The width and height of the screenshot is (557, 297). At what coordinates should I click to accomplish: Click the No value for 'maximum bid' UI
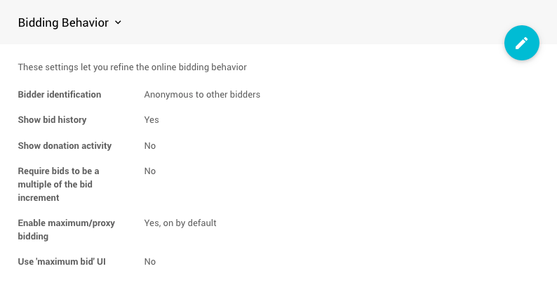click(x=150, y=262)
